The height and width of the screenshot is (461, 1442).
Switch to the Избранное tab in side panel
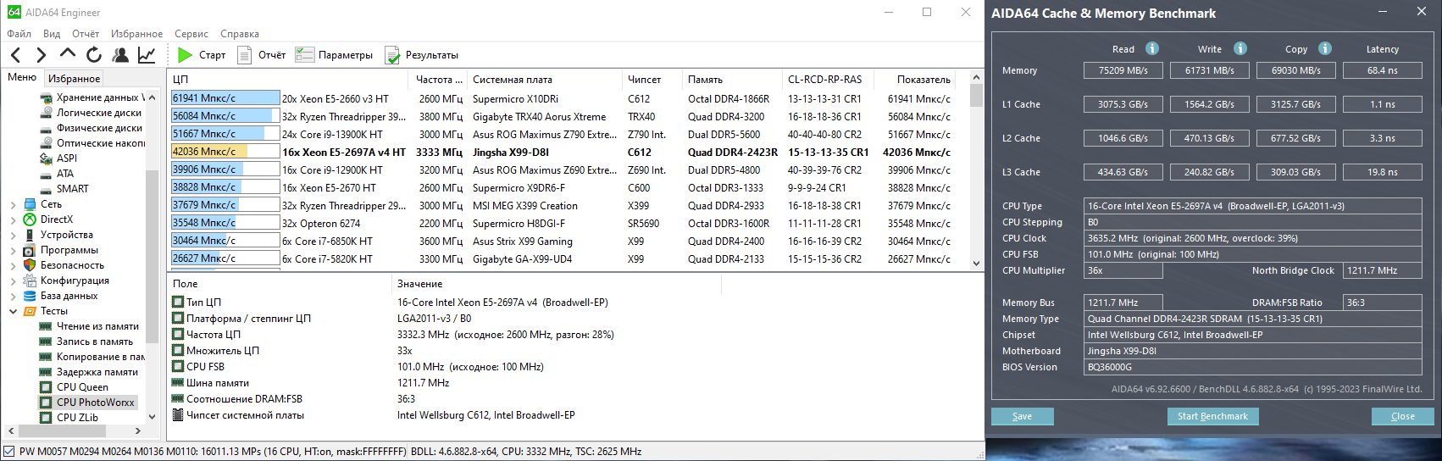click(75, 78)
